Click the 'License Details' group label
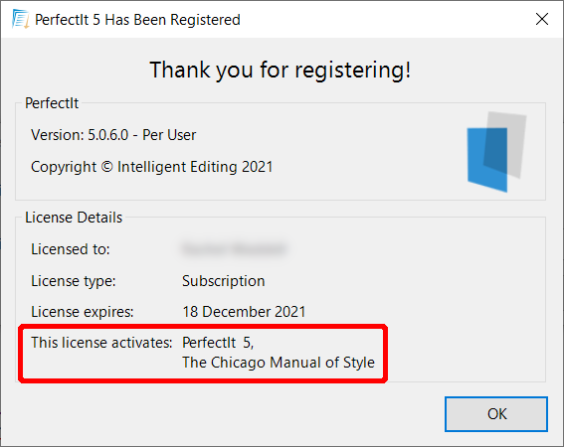The image size is (564, 447). click(74, 218)
